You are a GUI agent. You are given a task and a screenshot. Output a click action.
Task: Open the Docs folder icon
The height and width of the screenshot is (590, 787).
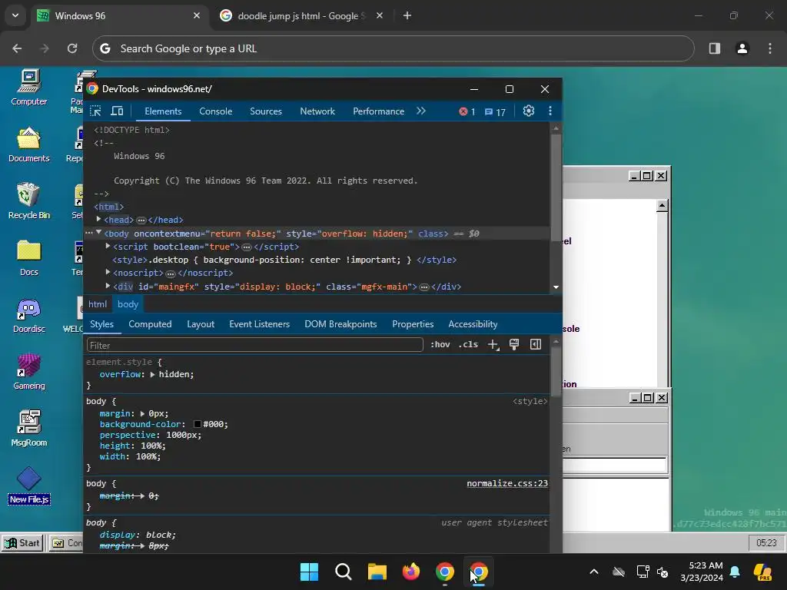click(x=29, y=258)
